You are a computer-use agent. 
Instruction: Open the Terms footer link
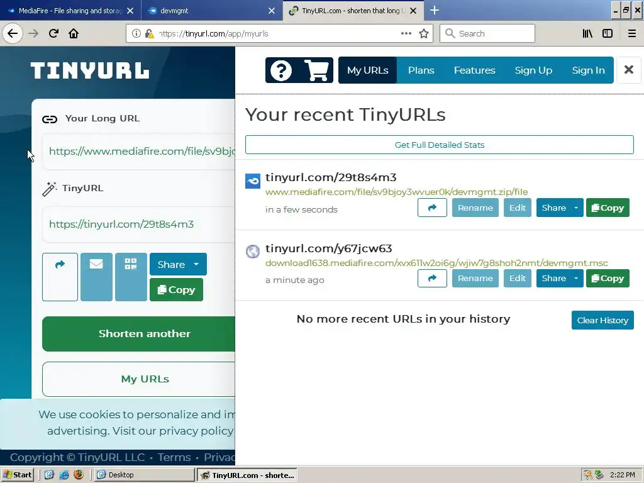pyautogui.click(x=174, y=457)
